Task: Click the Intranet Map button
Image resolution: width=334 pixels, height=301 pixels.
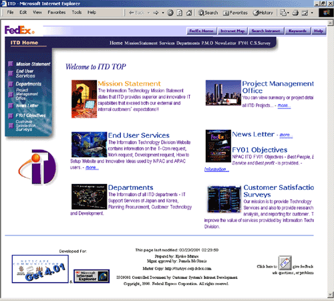Action: tap(232, 31)
